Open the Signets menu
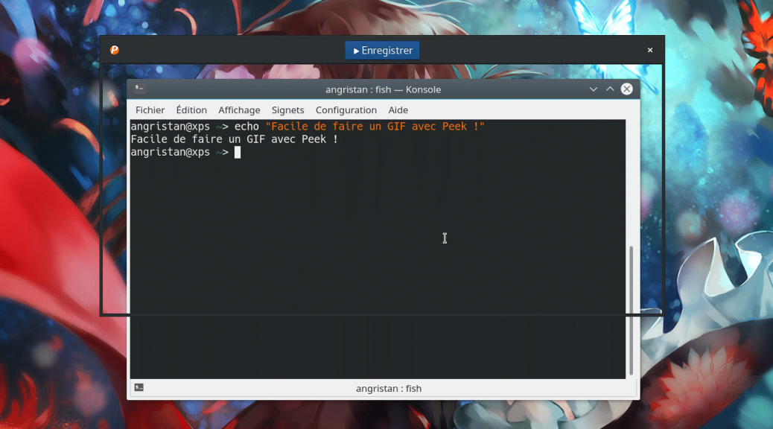Image resolution: width=773 pixels, height=429 pixels. point(287,110)
